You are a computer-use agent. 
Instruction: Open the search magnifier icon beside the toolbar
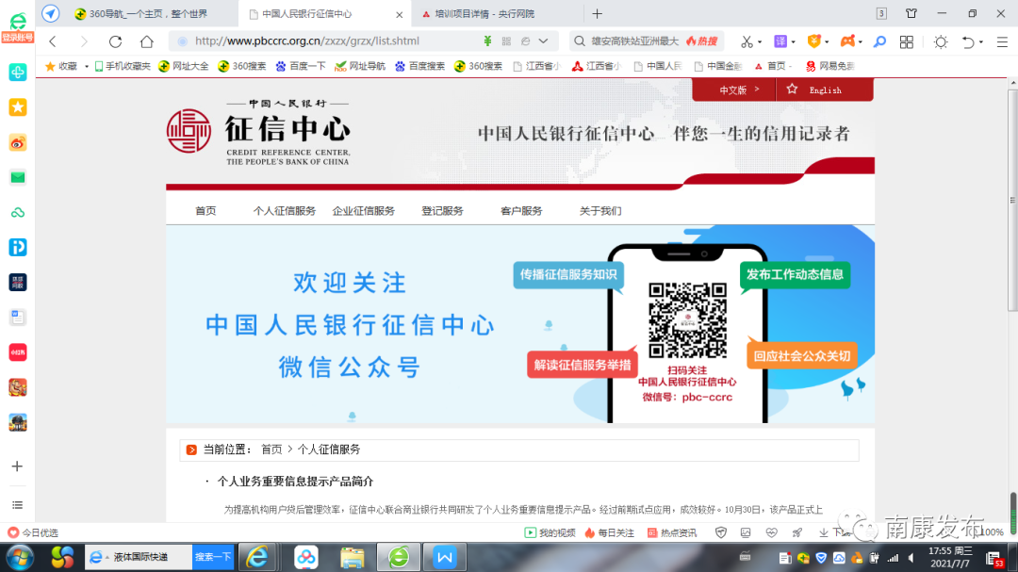[879, 41]
